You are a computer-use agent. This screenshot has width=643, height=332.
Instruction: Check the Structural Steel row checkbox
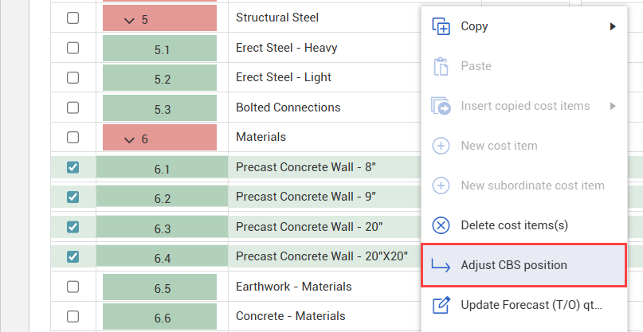click(73, 18)
